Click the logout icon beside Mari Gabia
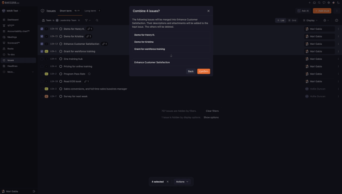The image size is (342, 194). [x=34, y=191]
